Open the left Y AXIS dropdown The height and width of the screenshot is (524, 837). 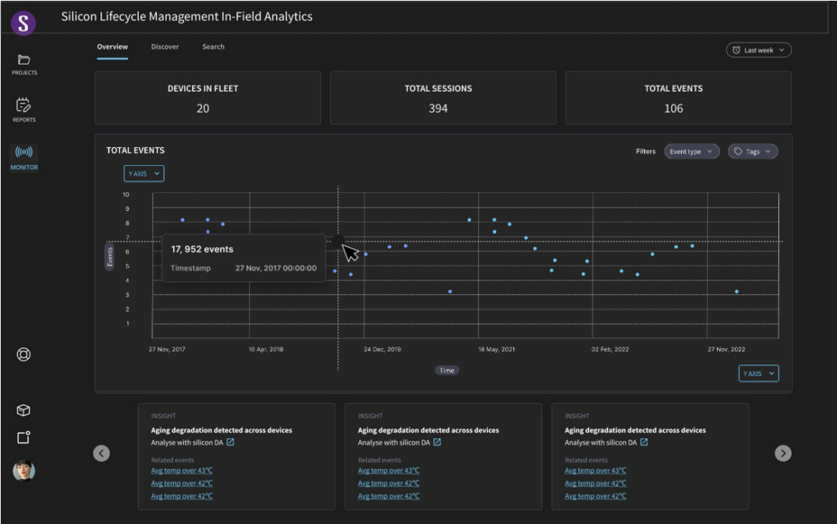tap(143, 173)
